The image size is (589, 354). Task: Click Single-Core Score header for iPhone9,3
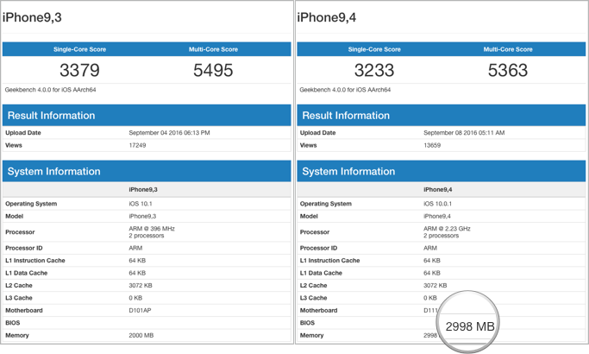[x=79, y=49]
